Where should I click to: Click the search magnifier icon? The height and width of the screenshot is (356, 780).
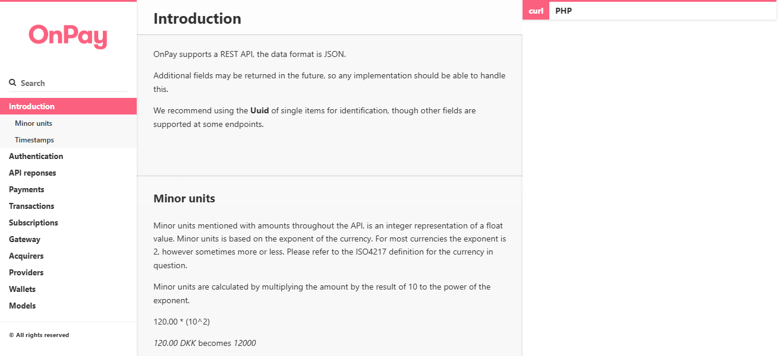(11, 82)
